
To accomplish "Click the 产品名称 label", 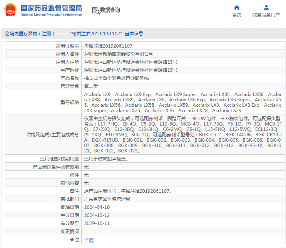I will coord(70,78).
